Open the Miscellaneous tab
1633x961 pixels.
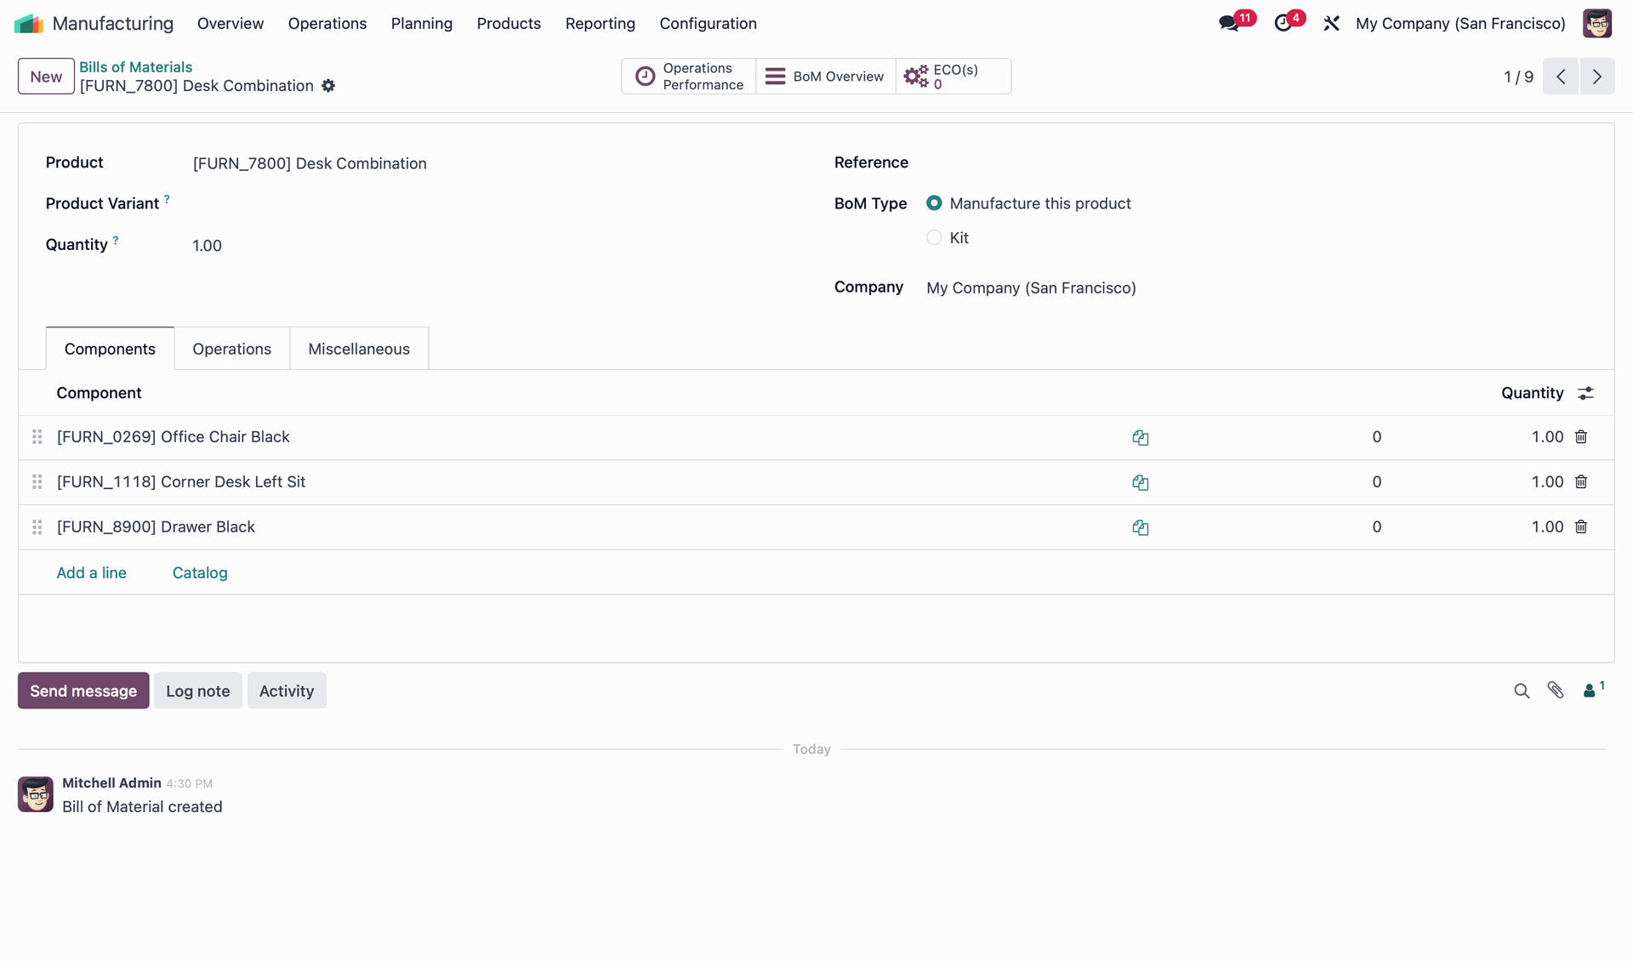point(358,349)
